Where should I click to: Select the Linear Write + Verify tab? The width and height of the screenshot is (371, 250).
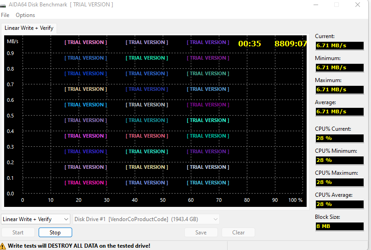click(29, 28)
